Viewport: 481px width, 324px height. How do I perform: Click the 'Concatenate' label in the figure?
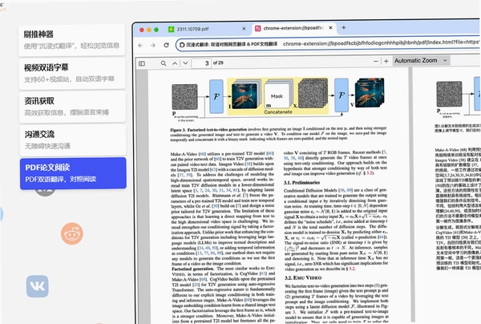pyautogui.click(x=278, y=112)
